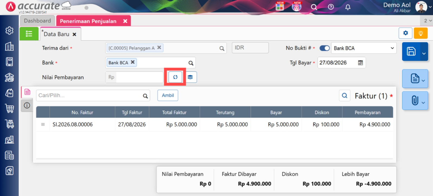The image size is (433, 196).
Task: Toggle the No Bukti auto-numbering switch
Action: tap(324, 48)
